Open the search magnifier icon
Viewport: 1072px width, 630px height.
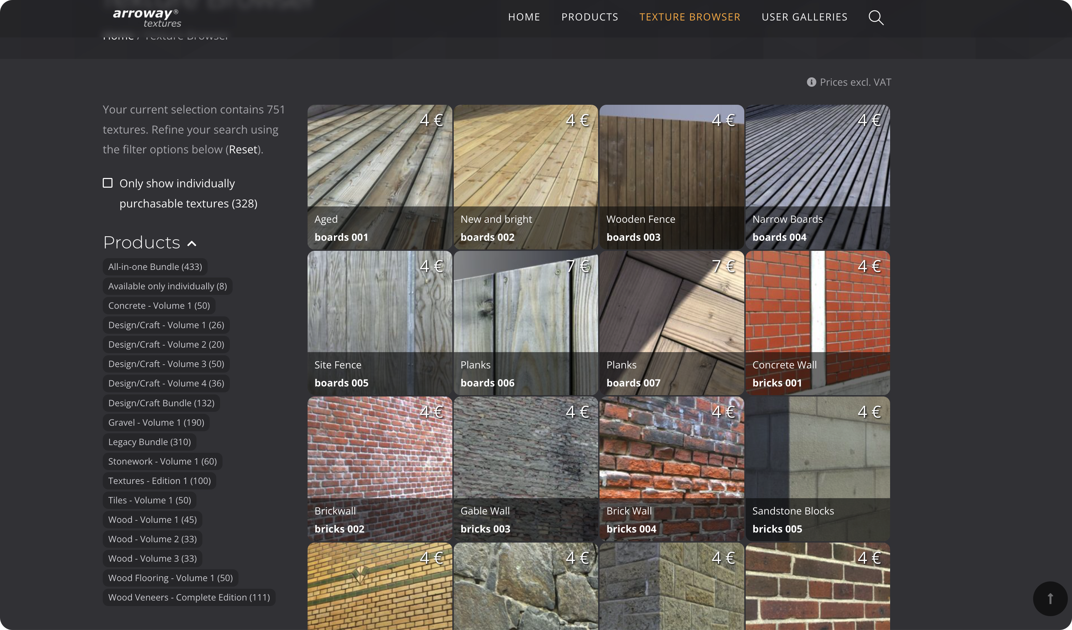tap(876, 17)
